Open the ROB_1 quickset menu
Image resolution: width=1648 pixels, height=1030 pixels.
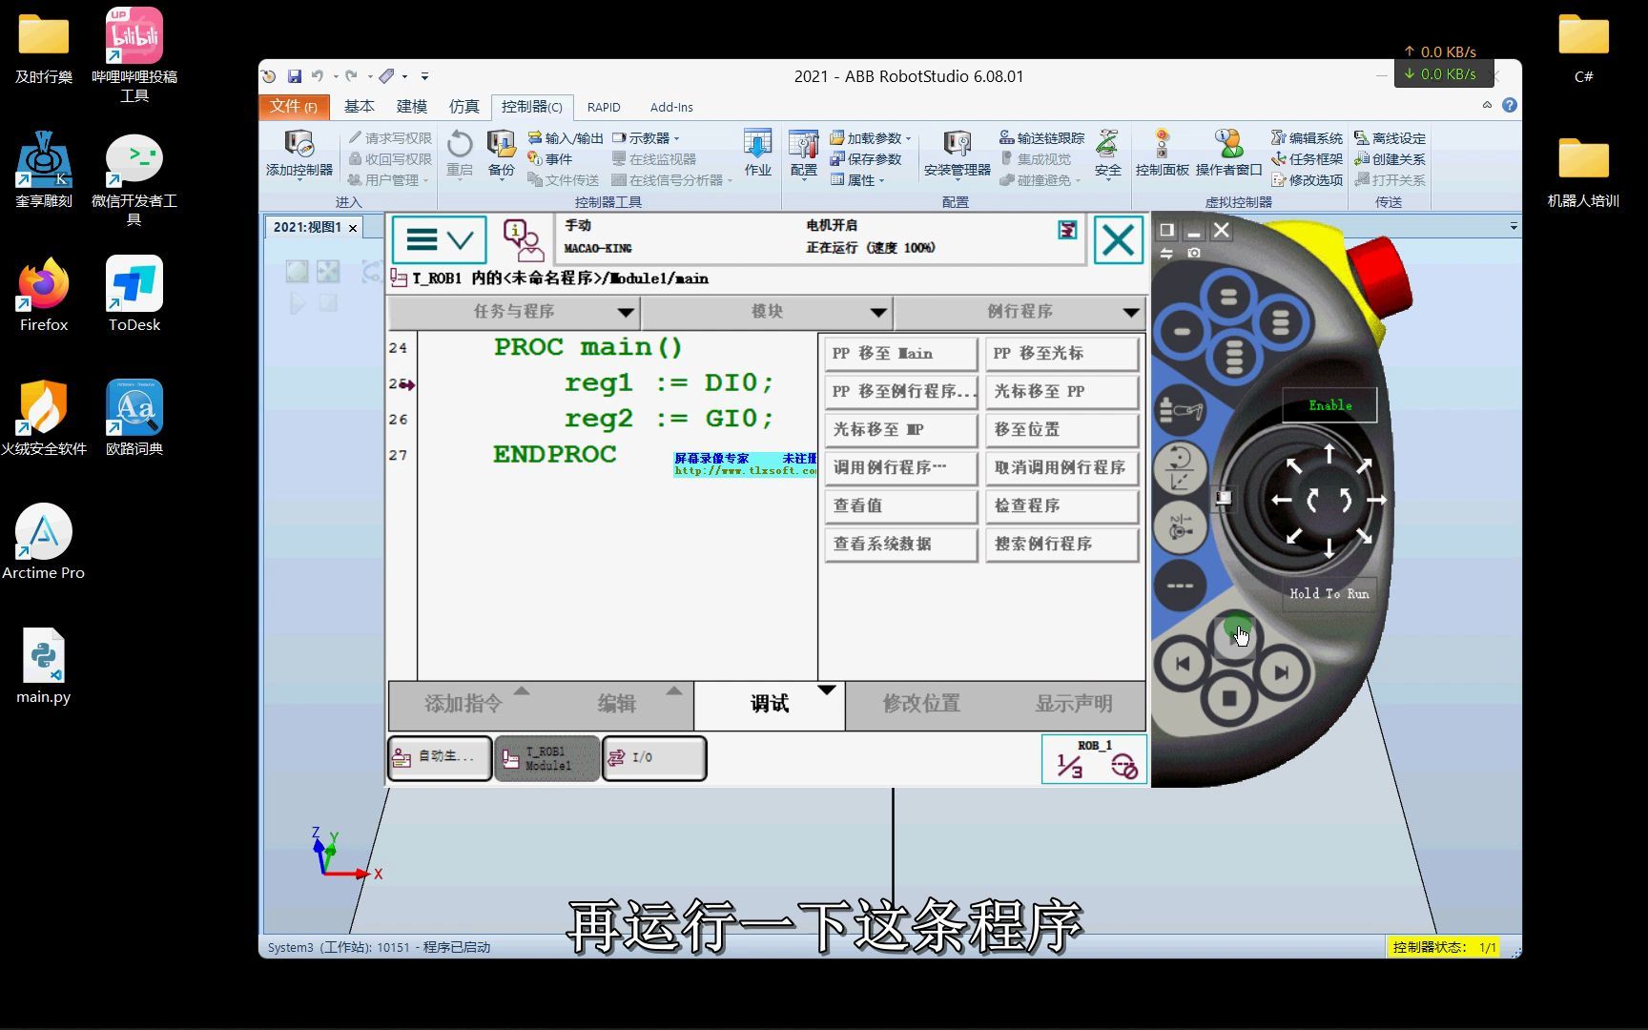1094,759
